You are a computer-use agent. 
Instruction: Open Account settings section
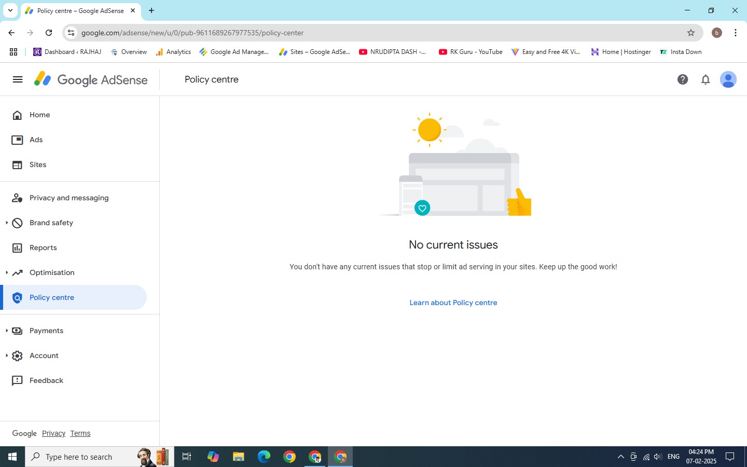[44, 355]
